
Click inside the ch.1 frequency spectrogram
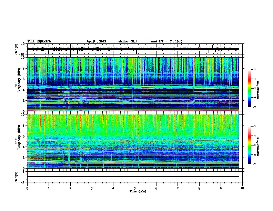[x=133, y=84]
